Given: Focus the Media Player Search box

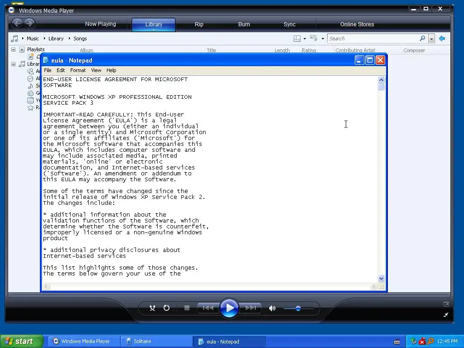Looking at the screenshot, I should pos(373,39).
